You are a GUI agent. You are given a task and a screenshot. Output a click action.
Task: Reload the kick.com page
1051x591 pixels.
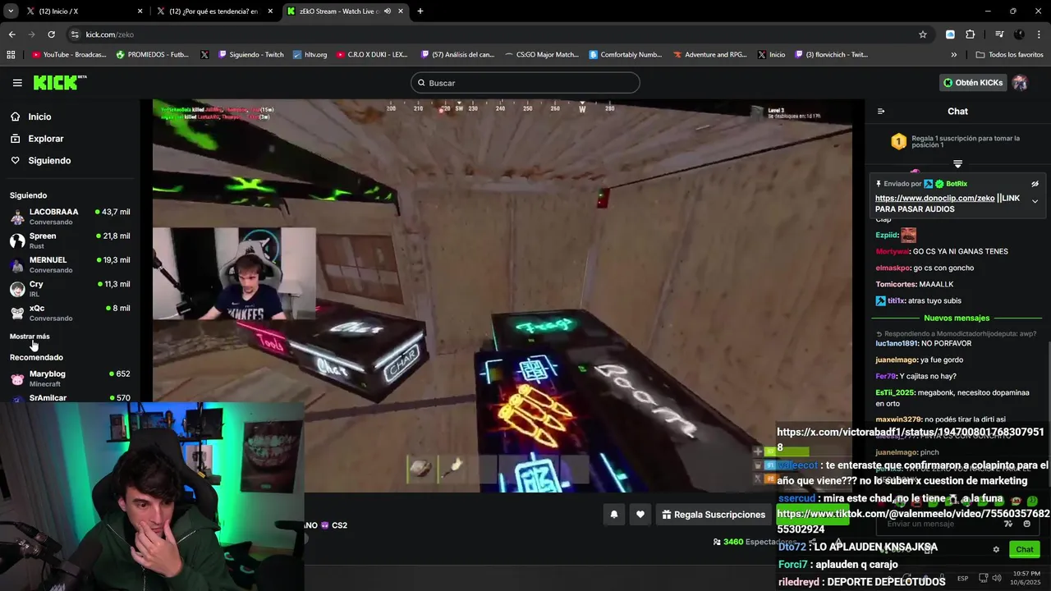point(51,34)
